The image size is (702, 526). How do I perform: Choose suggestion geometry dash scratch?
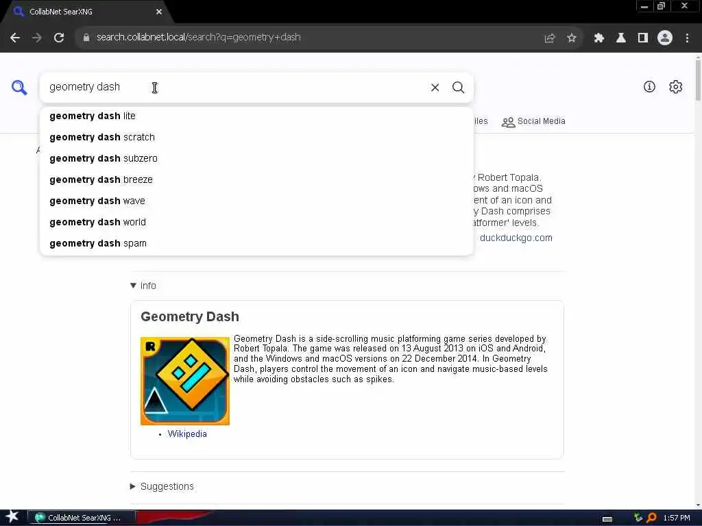click(256, 137)
